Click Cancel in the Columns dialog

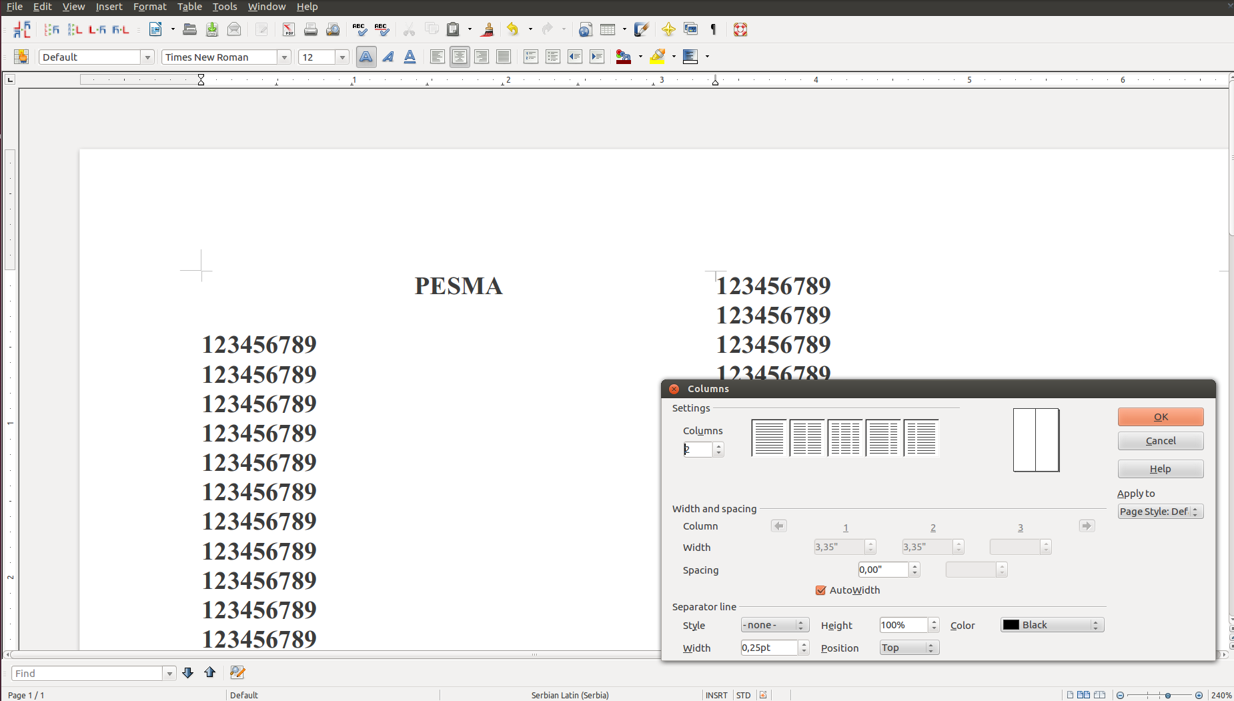1160,441
